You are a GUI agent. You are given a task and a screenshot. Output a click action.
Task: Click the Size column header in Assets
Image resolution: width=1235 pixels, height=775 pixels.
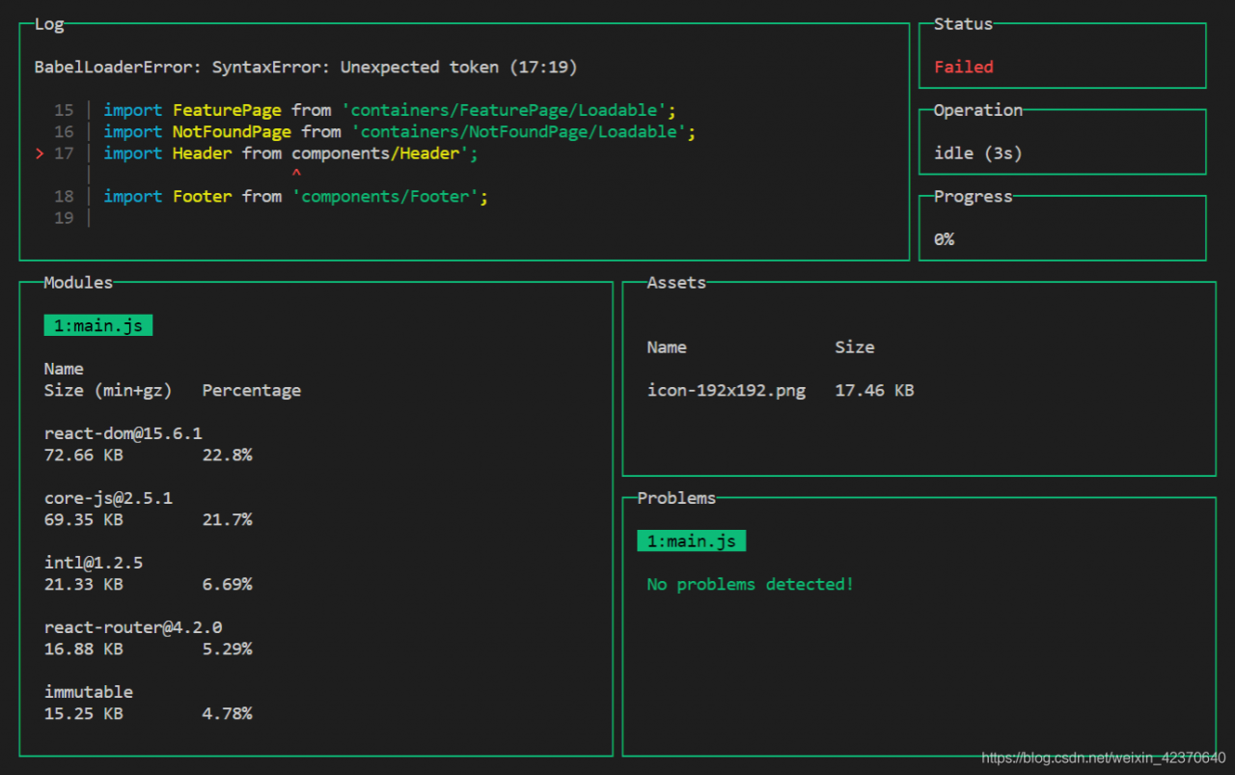[854, 347]
